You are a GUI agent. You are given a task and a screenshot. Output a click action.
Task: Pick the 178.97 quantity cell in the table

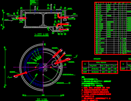125,49
